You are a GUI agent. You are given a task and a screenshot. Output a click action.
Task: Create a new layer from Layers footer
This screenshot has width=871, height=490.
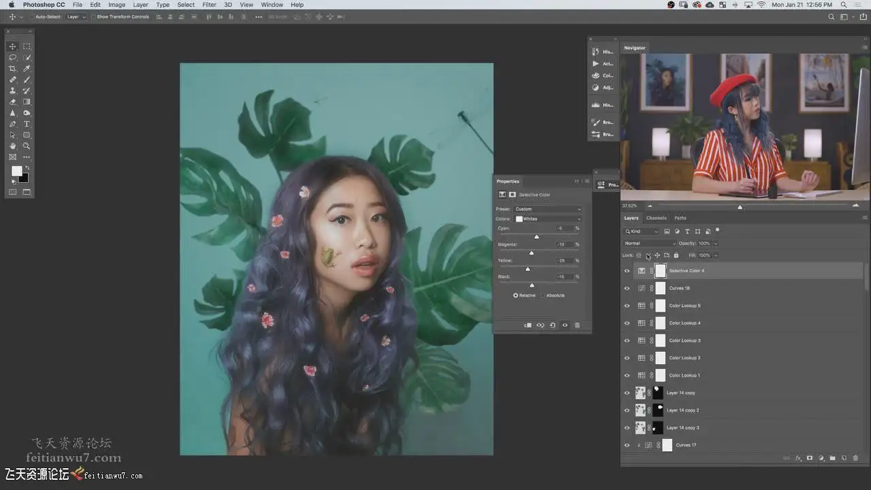point(844,458)
